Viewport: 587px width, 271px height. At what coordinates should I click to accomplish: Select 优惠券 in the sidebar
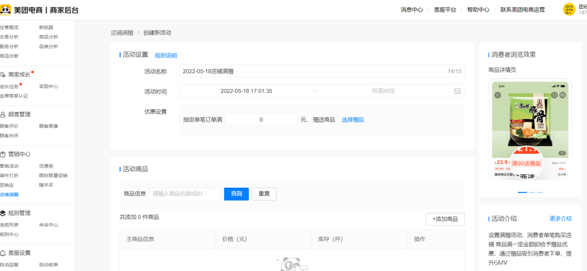click(x=46, y=166)
